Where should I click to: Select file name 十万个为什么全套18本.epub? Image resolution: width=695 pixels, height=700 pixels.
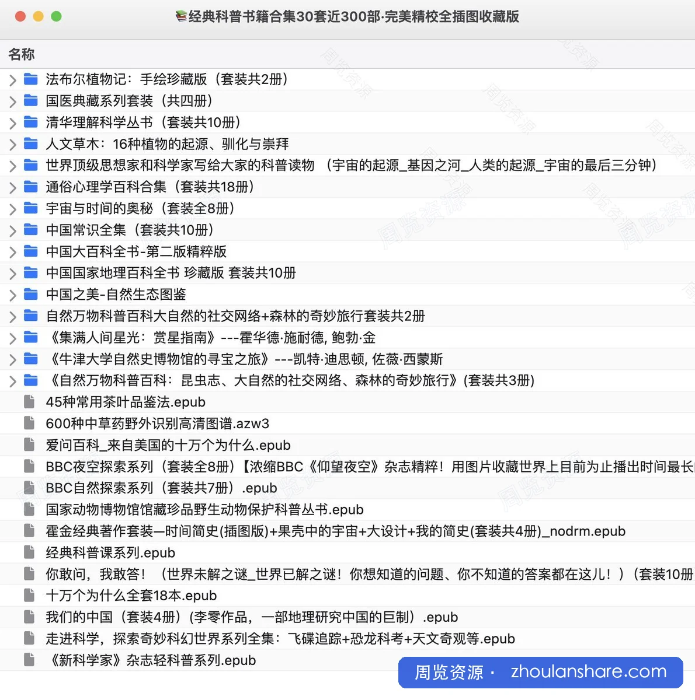[131, 596]
